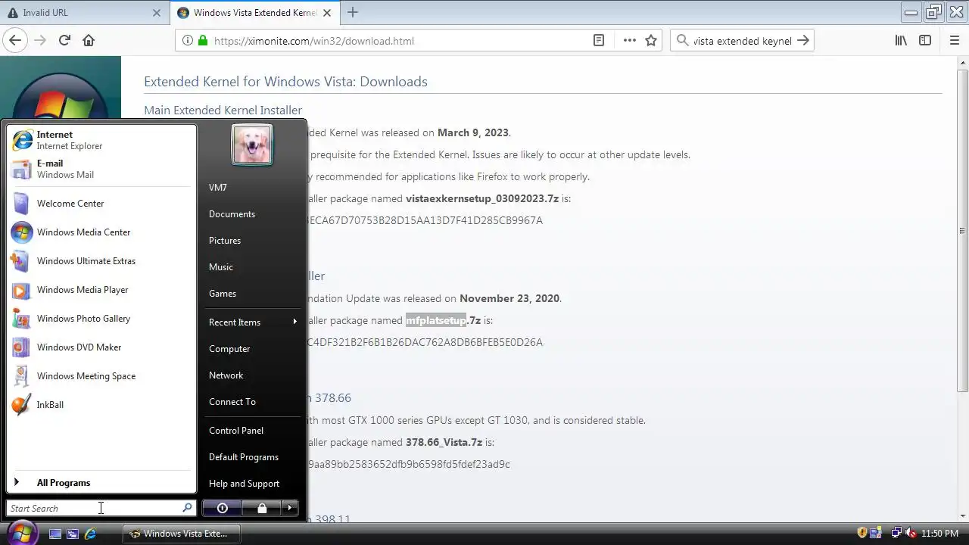Open Control Panel
Image resolution: width=969 pixels, height=545 pixels.
pos(253,431)
